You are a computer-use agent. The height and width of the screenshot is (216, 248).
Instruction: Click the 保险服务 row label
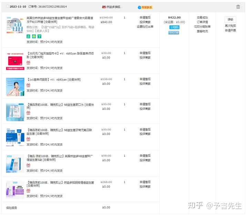tap(12, 208)
